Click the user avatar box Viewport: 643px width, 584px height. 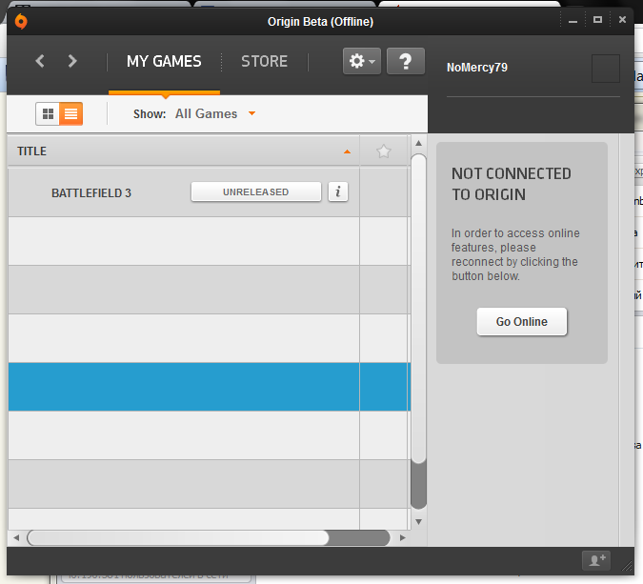tap(606, 69)
